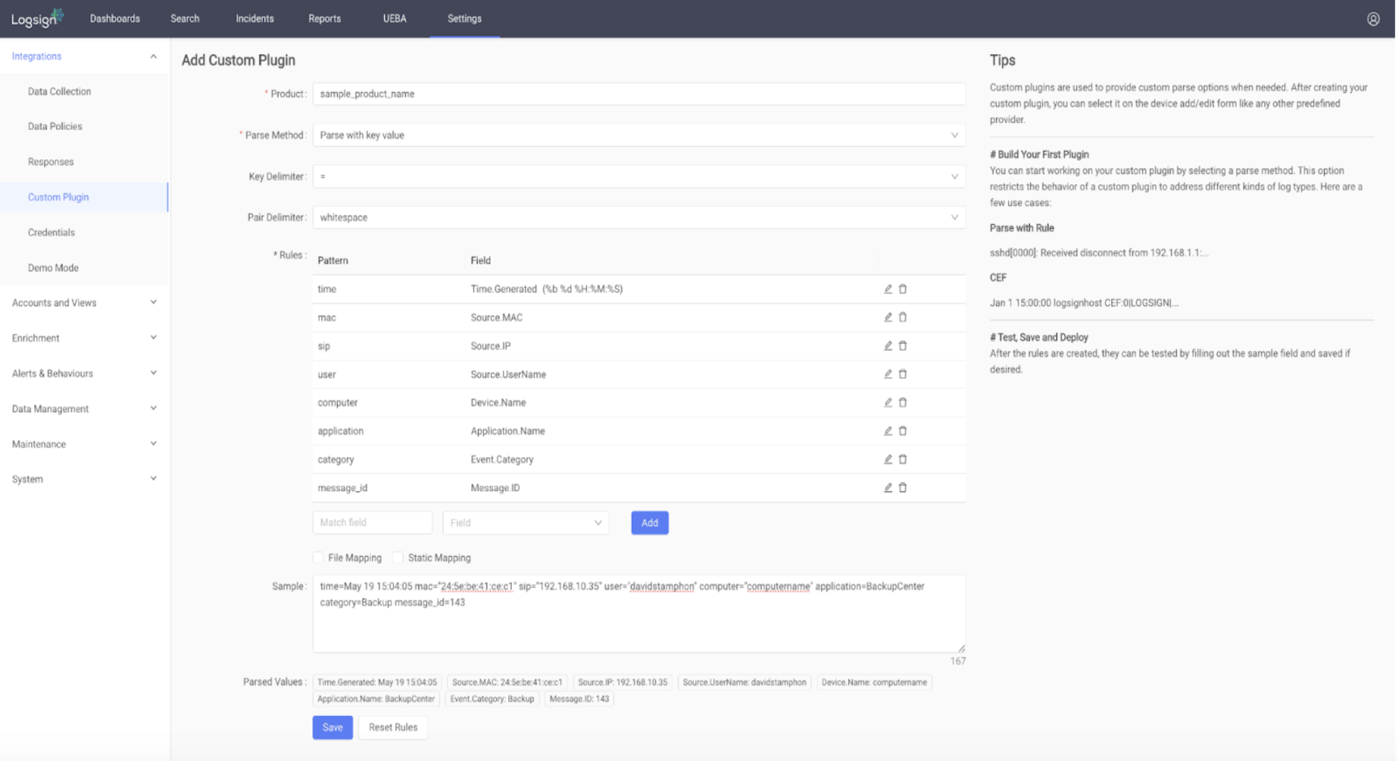
Task: Click the Source.UserName parsed value tag
Action: [744, 682]
